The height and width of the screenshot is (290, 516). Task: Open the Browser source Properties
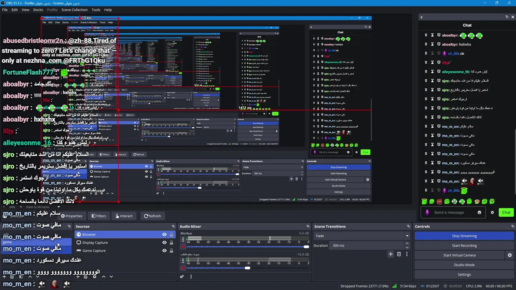click(x=71, y=216)
